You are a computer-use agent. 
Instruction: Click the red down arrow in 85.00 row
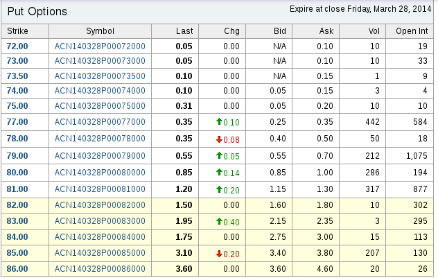219,254
